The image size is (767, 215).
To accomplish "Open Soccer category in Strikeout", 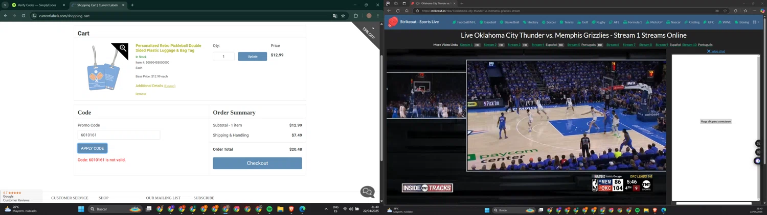I will (x=549, y=22).
